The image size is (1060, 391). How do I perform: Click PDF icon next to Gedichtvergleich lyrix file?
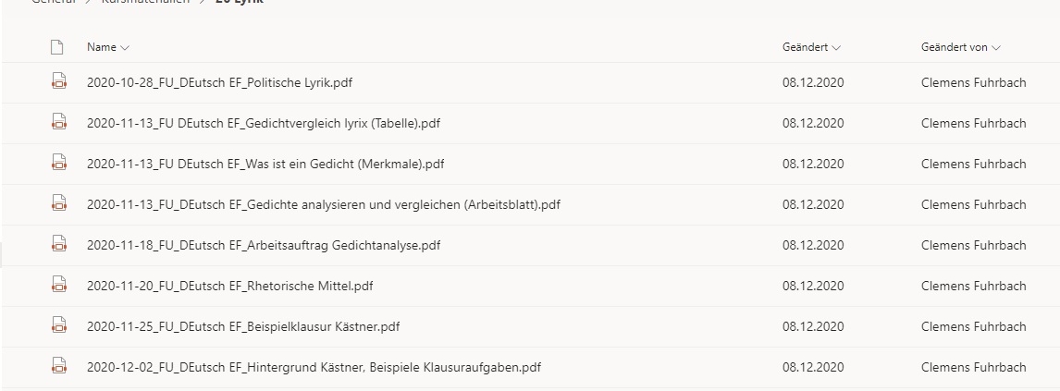59,122
